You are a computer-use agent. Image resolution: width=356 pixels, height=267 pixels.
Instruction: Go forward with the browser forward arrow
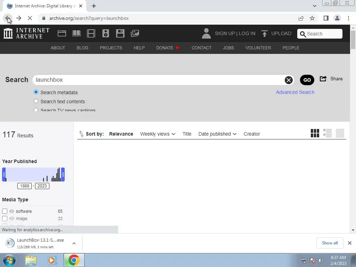point(19,18)
